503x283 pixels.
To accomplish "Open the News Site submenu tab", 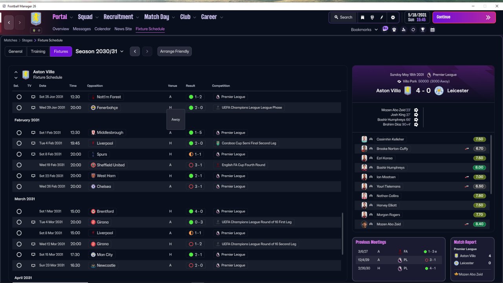I will point(123,29).
